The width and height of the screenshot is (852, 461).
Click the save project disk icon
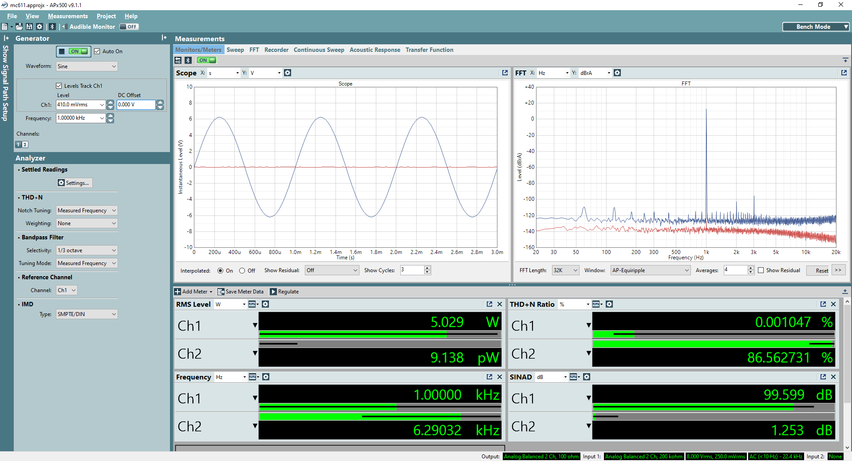click(x=29, y=27)
